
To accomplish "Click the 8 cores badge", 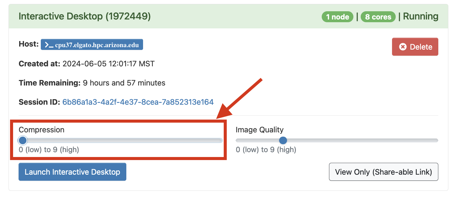I will (378, 17).
